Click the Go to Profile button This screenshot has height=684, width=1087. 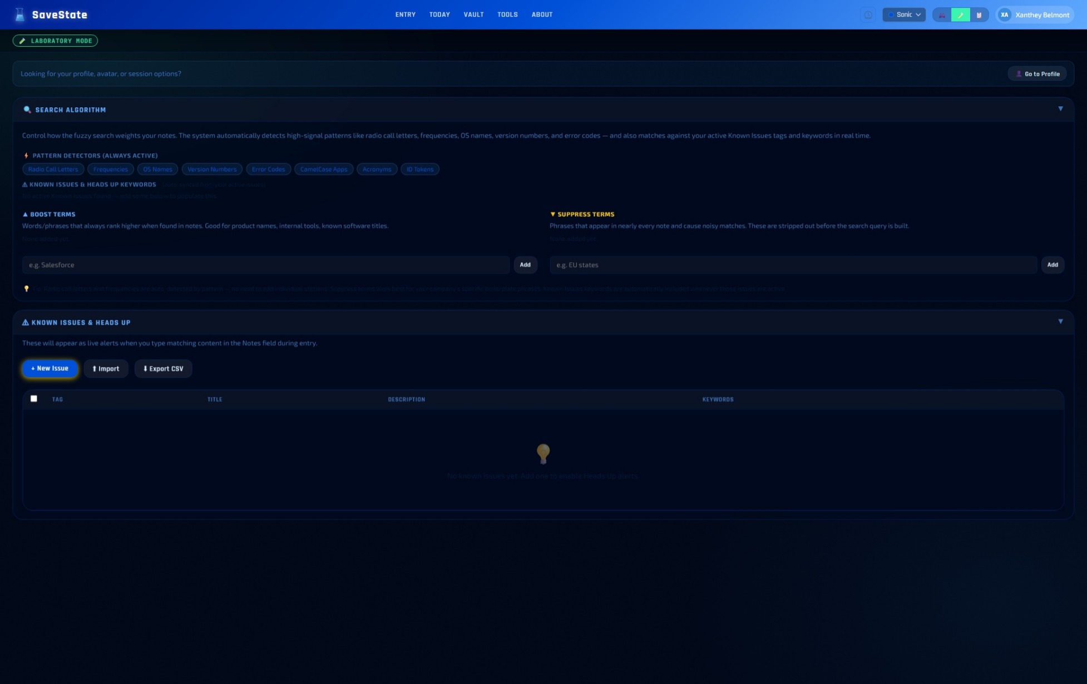(x=1037, y=73)
